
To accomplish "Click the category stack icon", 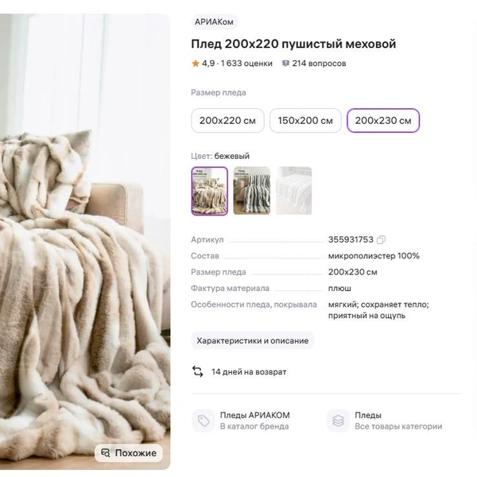I will click(x=338, y=421).
